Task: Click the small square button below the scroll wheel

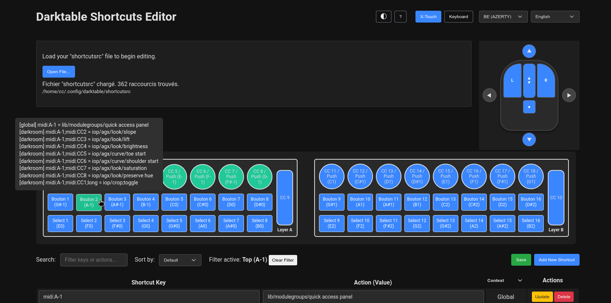Action: [529, 107]
